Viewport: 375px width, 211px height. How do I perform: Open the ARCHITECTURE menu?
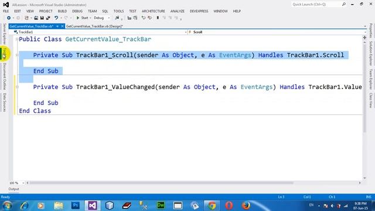(154, 11)
